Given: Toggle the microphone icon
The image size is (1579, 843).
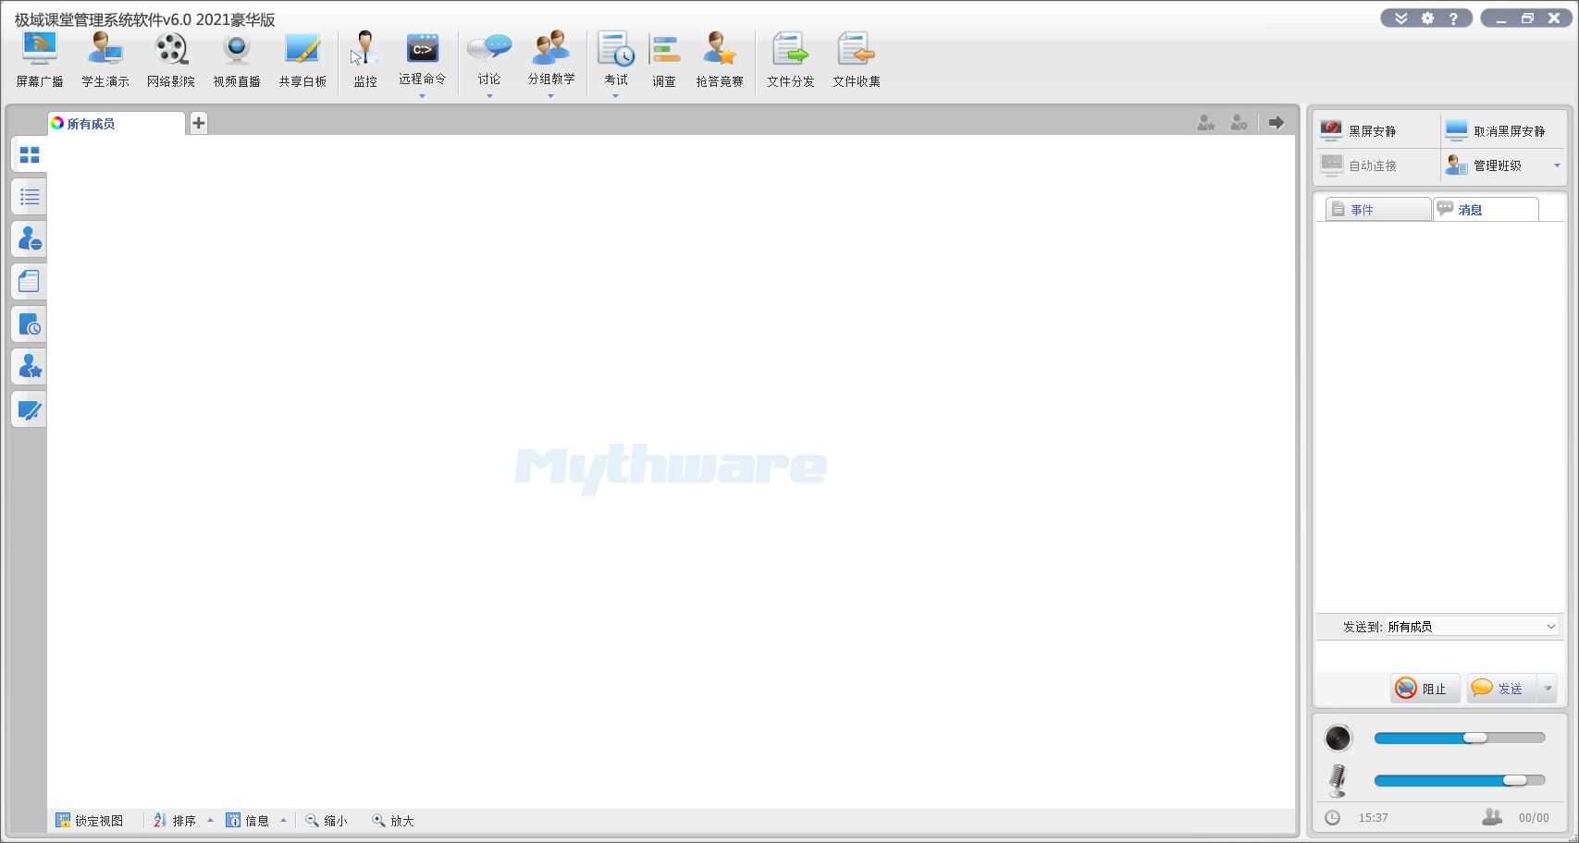Looking at the screenshot, I should click(x=1338, y=781).
